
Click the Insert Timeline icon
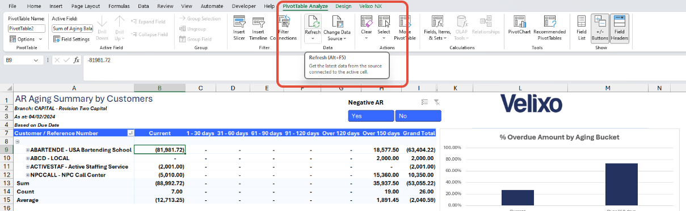click(x=259, y=22)
